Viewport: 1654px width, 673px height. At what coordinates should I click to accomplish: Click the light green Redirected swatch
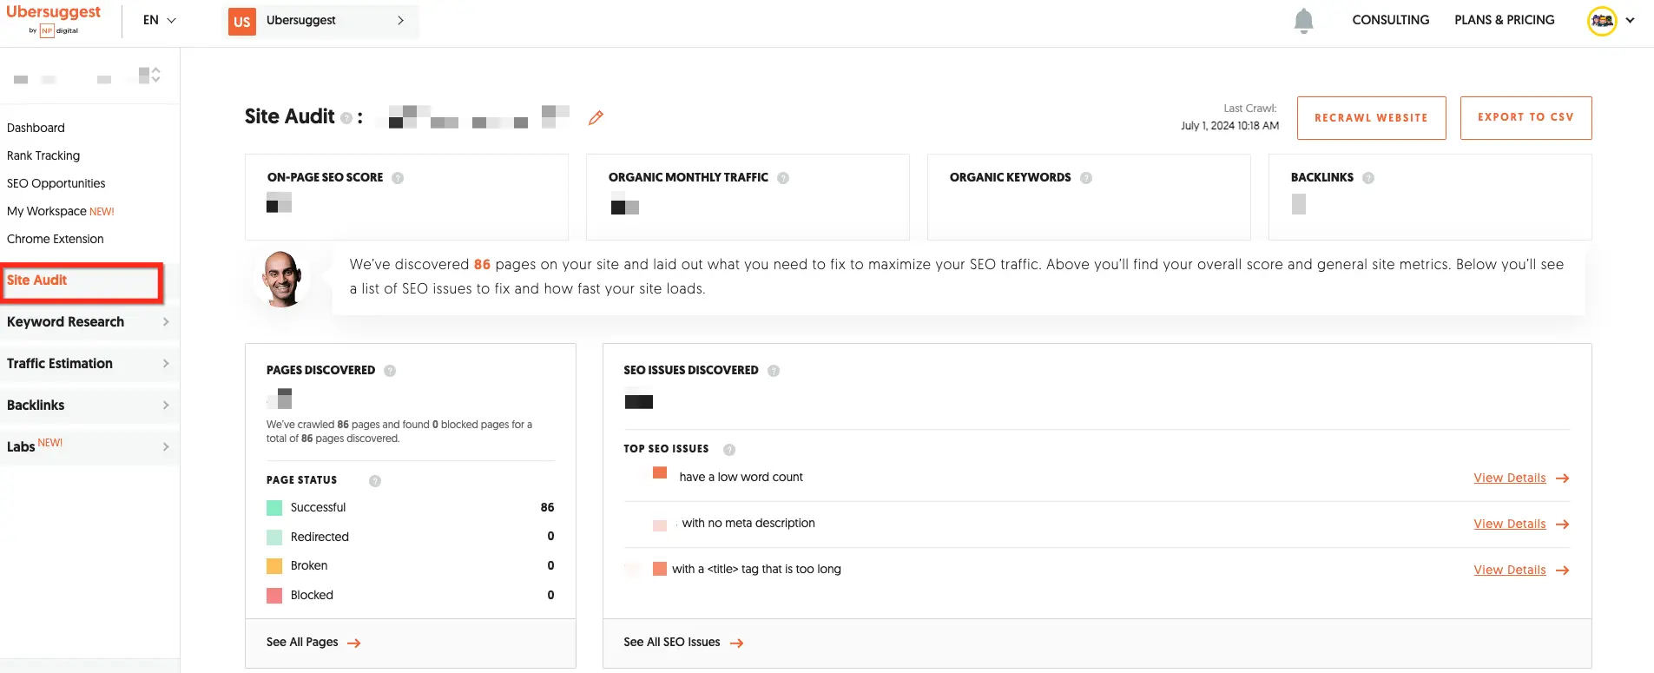[x=274, y=538]
